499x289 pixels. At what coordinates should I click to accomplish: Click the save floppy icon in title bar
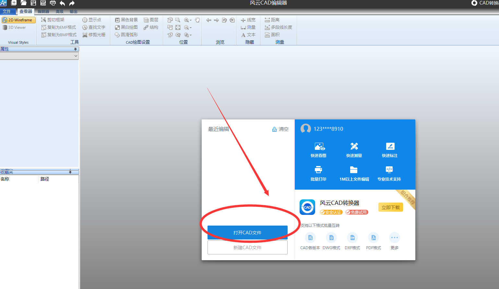click(x=33, y=3)
